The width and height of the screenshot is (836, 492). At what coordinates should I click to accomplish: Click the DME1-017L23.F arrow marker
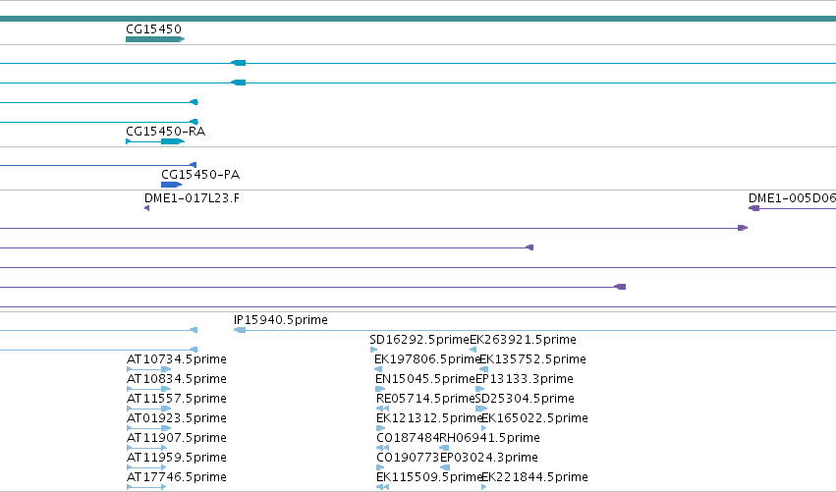point(146,208)
